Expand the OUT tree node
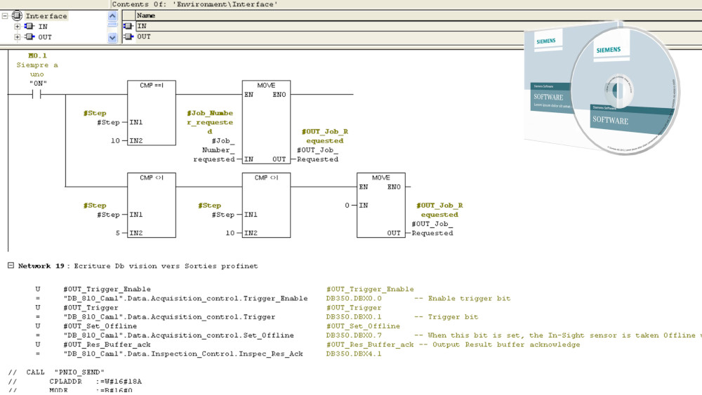This screenshot has width=702, height=395. point(17,37)
